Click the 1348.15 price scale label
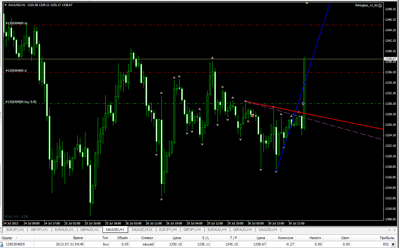This screenshot has height=248, width=399. [390, 9]
